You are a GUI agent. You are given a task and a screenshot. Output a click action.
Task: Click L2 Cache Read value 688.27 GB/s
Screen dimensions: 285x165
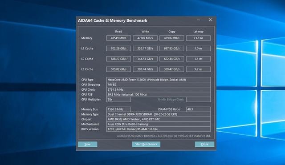[x=118, y=59]
